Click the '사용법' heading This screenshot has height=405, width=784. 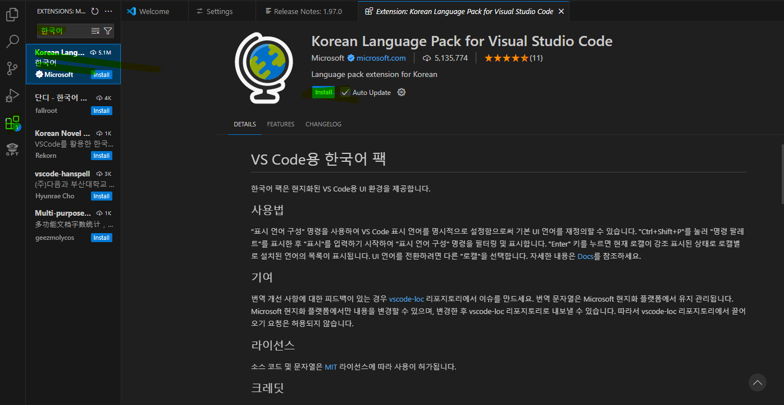pyautogui.click(x=267, y=210)
